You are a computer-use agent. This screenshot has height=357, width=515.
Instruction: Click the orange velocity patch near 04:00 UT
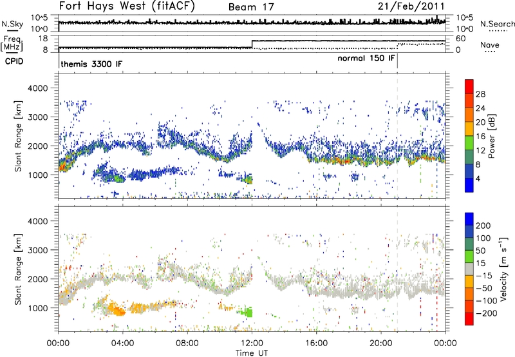click(117, 309)
